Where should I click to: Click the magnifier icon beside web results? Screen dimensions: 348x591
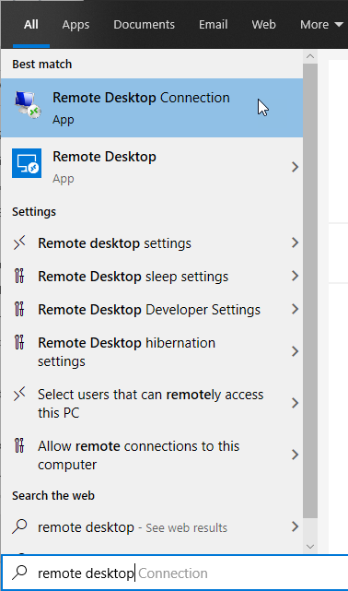(x=19, y=526)
